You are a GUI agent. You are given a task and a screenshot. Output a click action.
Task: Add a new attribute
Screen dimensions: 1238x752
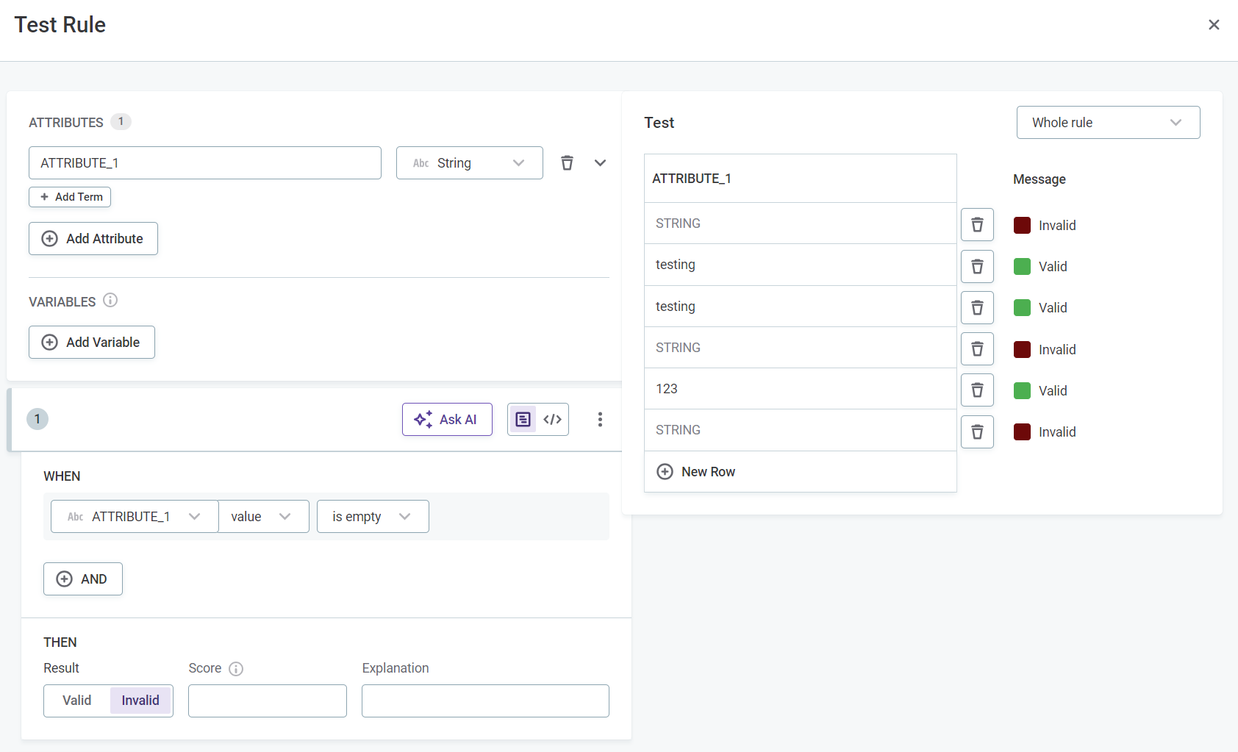(93, 239)
